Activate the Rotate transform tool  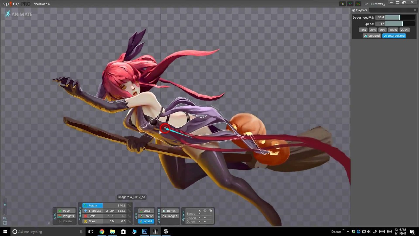point(93,206)
